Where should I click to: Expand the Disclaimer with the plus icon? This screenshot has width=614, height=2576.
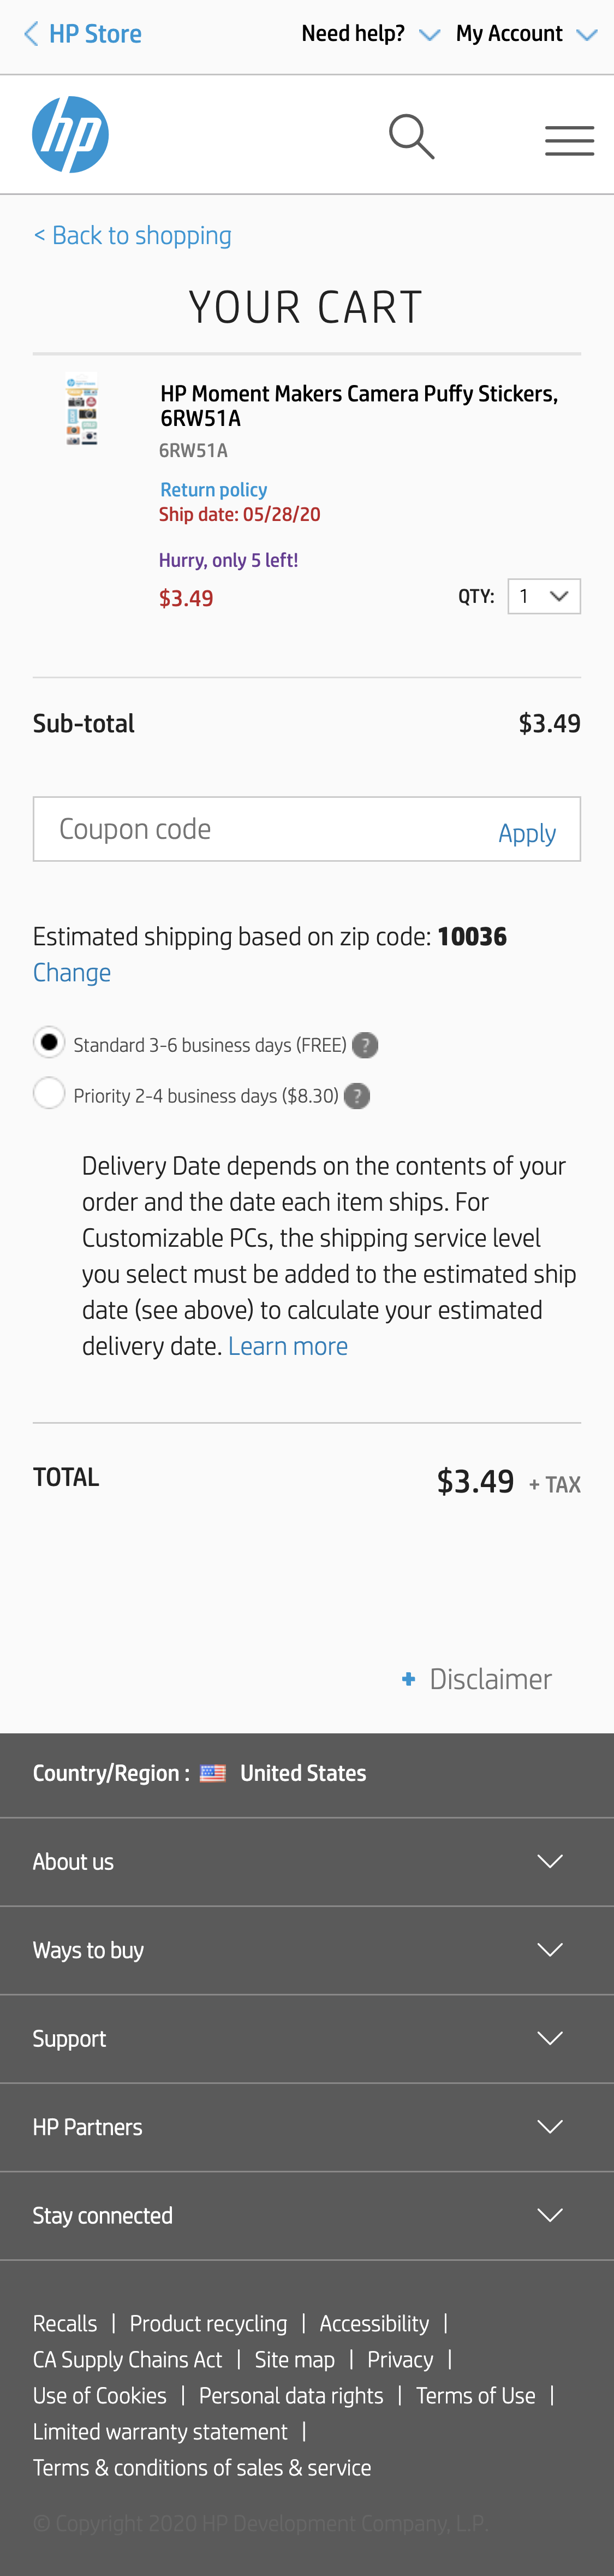[x=408, y=1678]
